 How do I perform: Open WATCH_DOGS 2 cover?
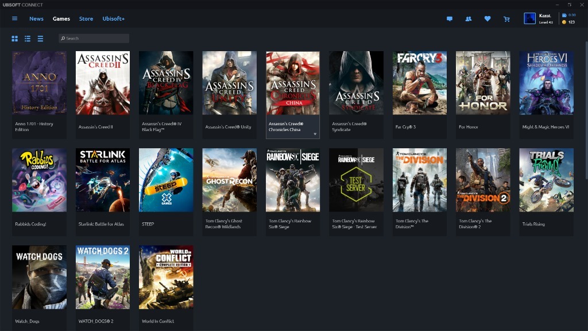coord(103,278)
